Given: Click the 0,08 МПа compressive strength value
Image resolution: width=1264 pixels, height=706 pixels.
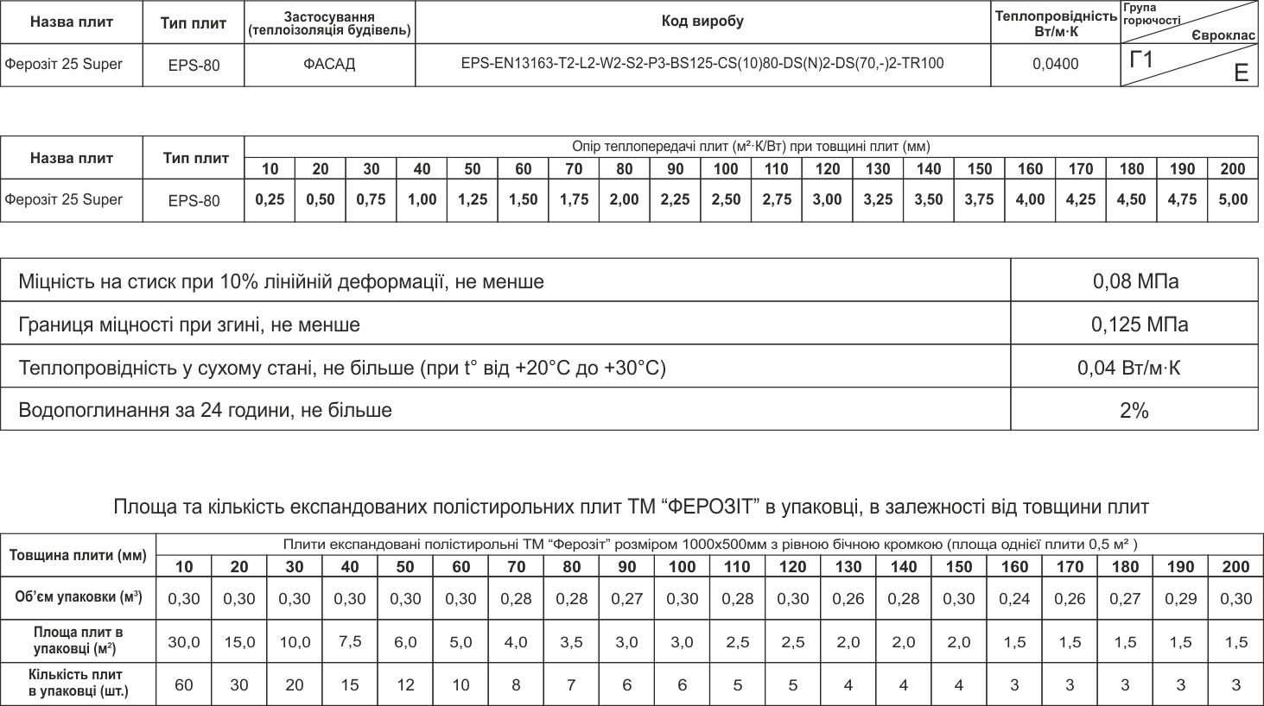Looking at the screenshot, I should (1135, 281).
